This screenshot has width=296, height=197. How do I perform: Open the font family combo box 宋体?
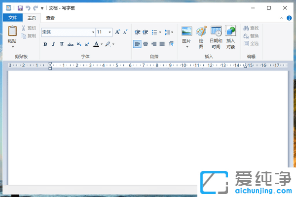point(69,32)
